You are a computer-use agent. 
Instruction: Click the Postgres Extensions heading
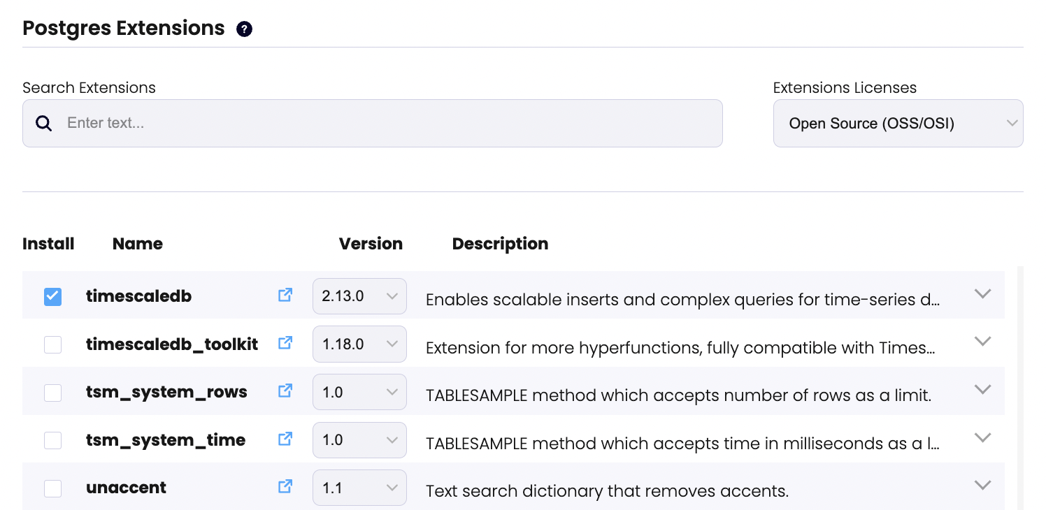124,29
